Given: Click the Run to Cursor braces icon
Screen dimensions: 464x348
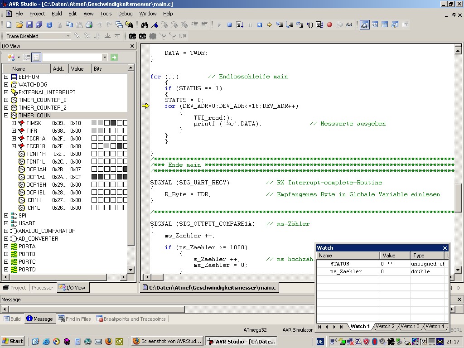Looking at the screenshot, I should (309, 25).
